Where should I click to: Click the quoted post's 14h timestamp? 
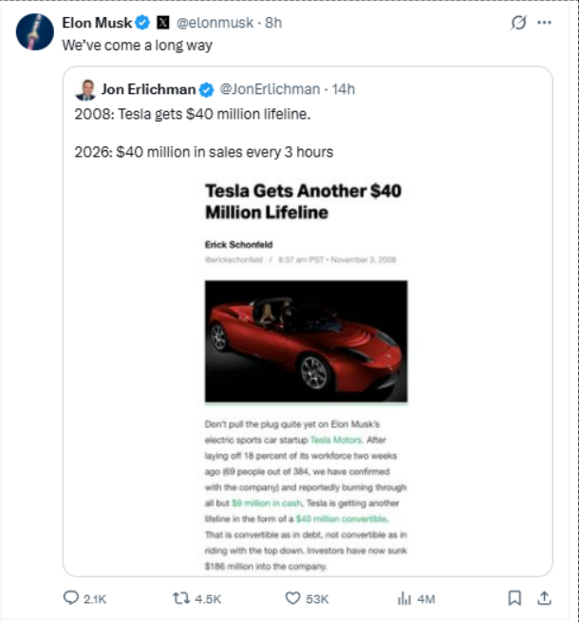click(344, 90)
